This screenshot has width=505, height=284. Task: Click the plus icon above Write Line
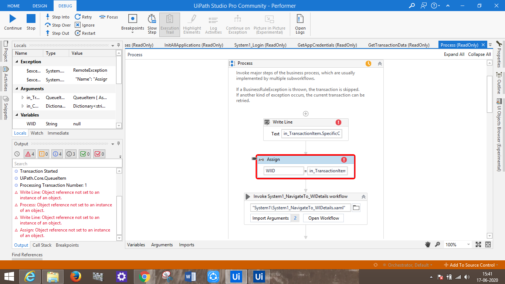click(306, 114)
